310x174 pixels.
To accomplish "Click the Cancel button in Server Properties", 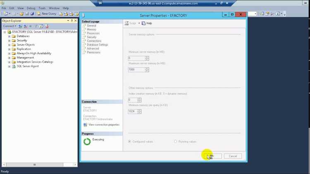I will pyautogui.click(x=233, y=156).
